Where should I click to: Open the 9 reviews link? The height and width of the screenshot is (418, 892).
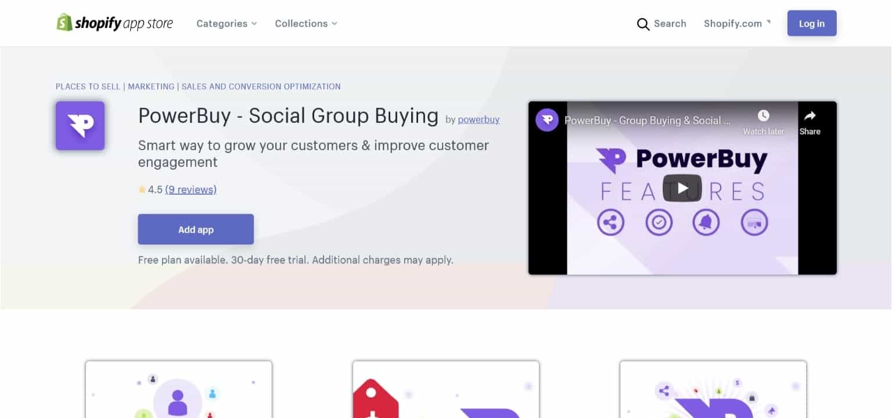tap(190, 190)
